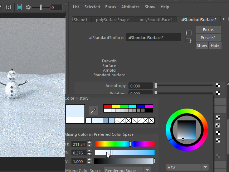Click the 1:1 real size icon
229x172 pixels.
(x=8, y=7)
